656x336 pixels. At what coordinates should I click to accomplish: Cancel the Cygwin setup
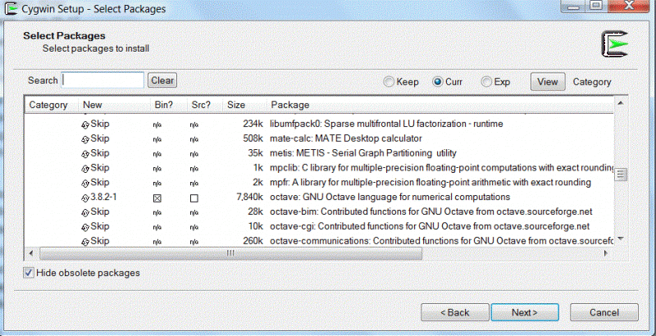(604, 312)
